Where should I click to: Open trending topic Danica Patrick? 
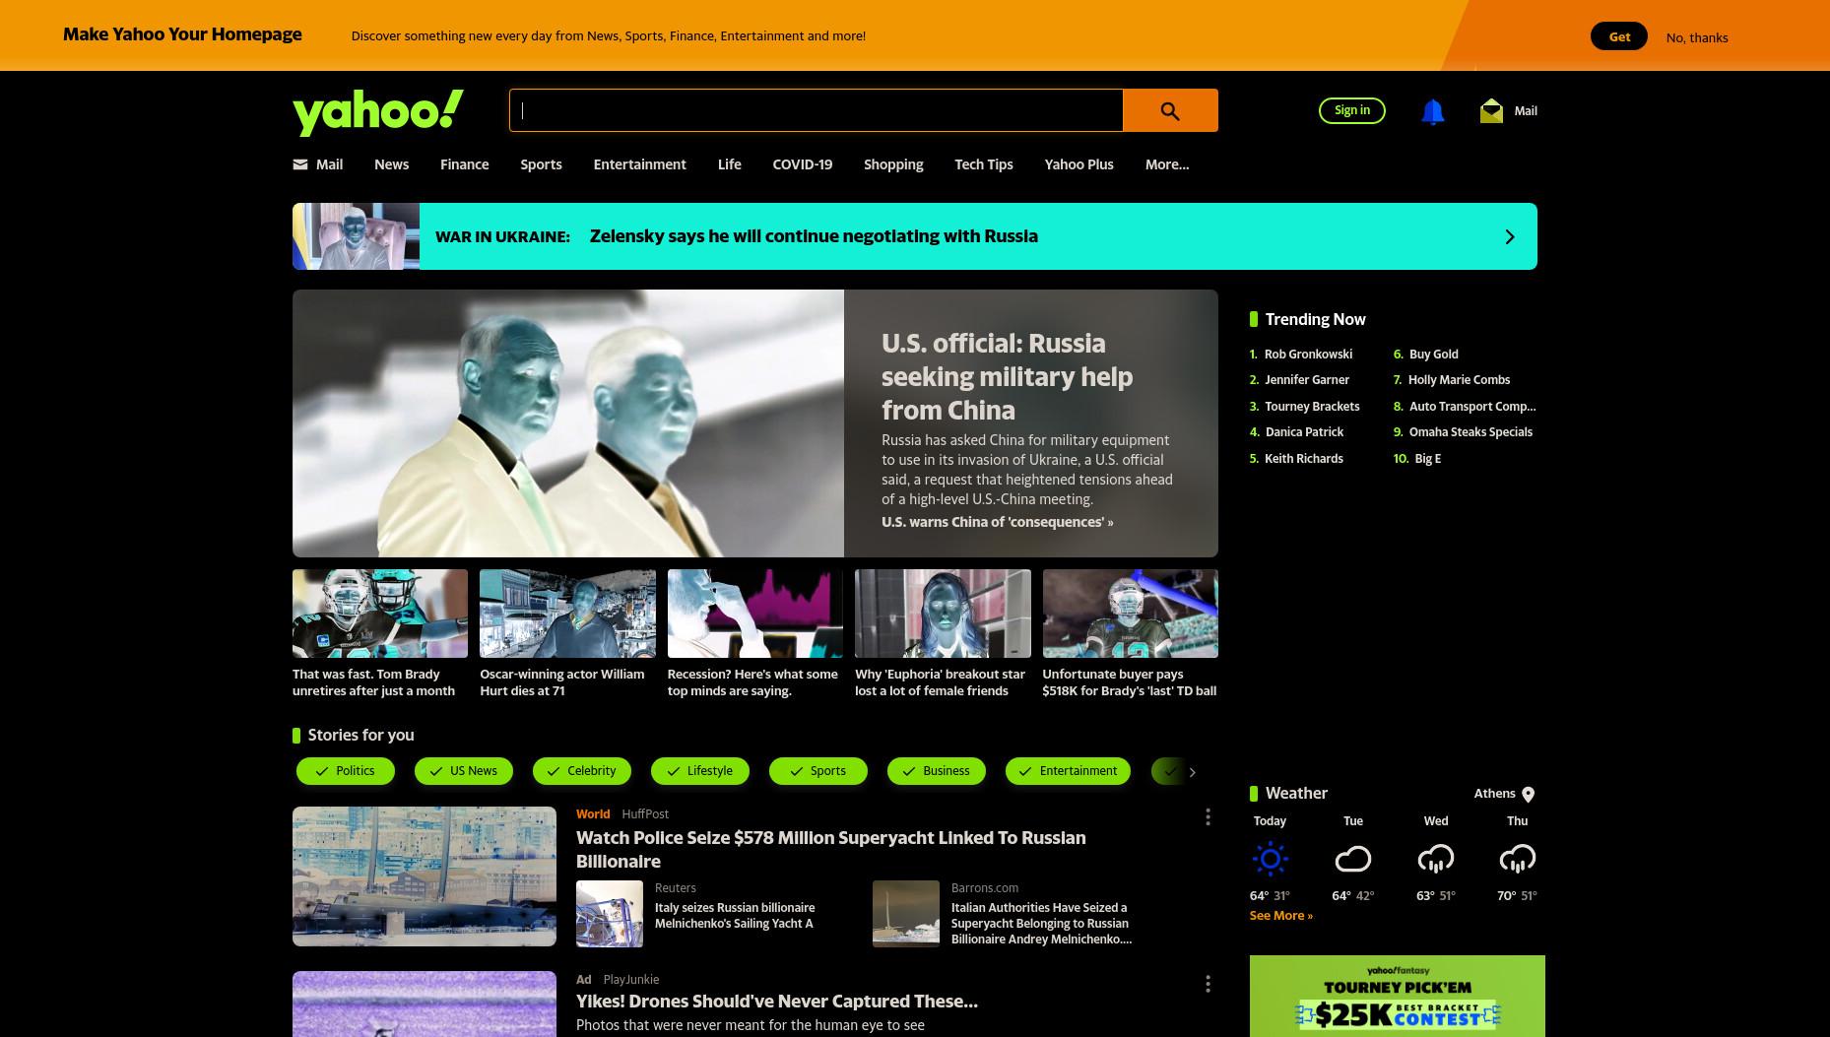pyautogui.click(x=1304, y=432)
